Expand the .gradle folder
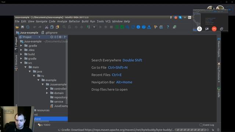 [21, 45]
